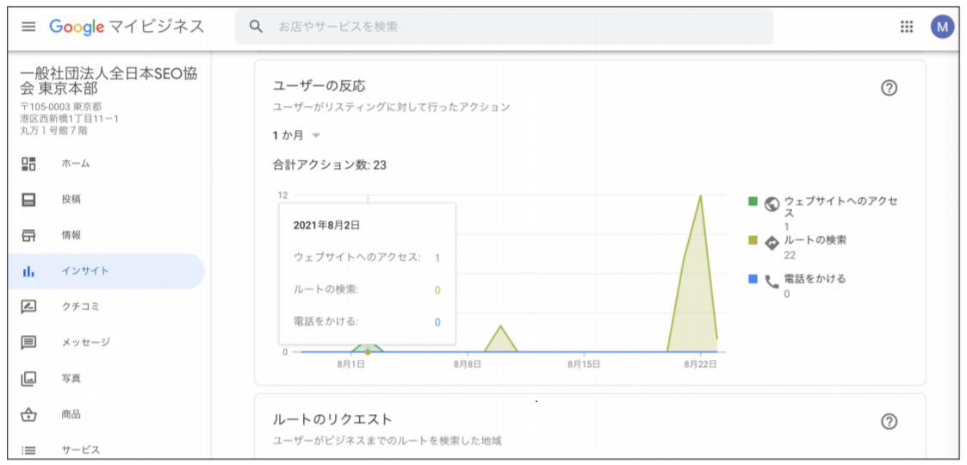
Task: Focus the shop and service search field
Action: (x=504, y=27)
